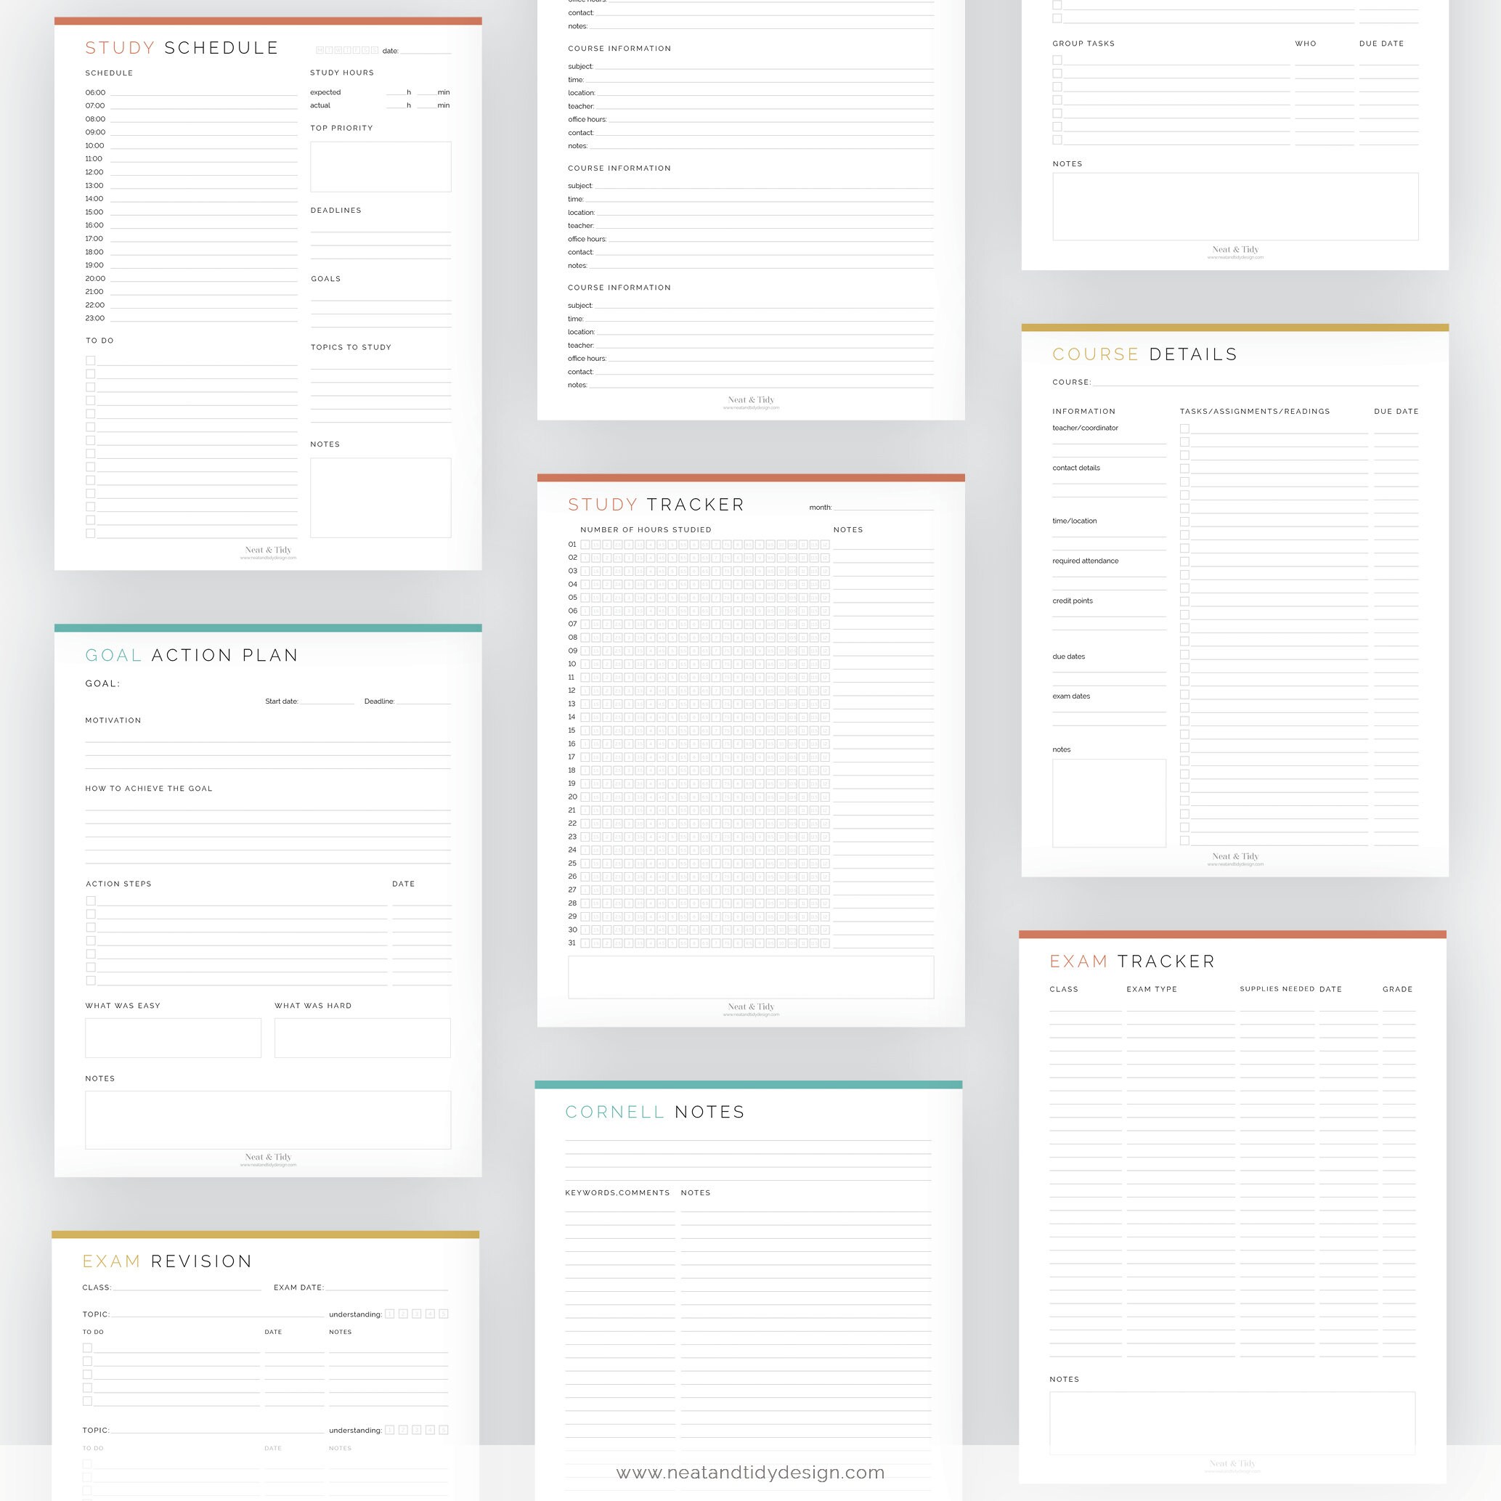Check the first Action Steps box in Goal Action Plan
Screen dimensions: 1501x1501
91,901
